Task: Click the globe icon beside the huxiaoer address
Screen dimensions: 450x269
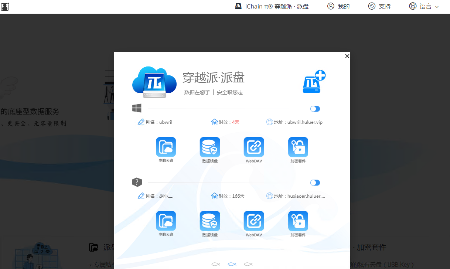Action: tap(270, 196)
